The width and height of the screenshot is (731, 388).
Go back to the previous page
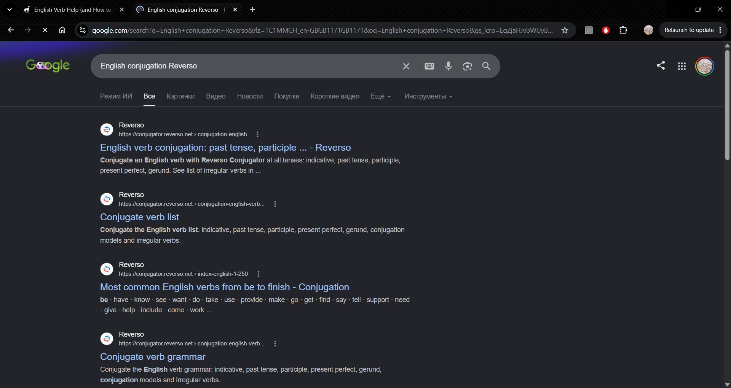tap(11, 30)
